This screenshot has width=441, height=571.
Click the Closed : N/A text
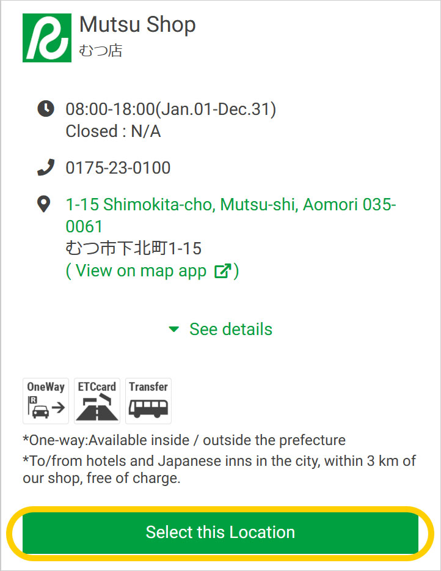point(113,131)
